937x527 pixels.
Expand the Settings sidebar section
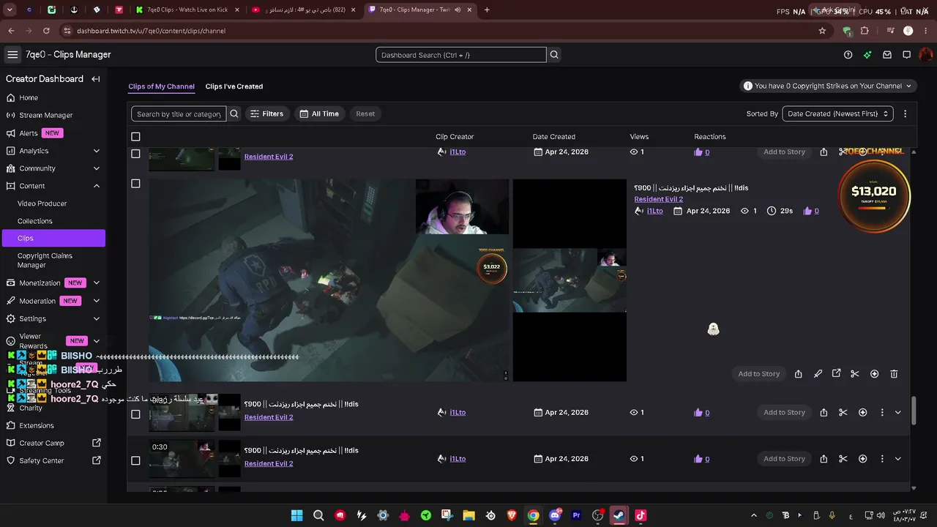click(96, 319)
